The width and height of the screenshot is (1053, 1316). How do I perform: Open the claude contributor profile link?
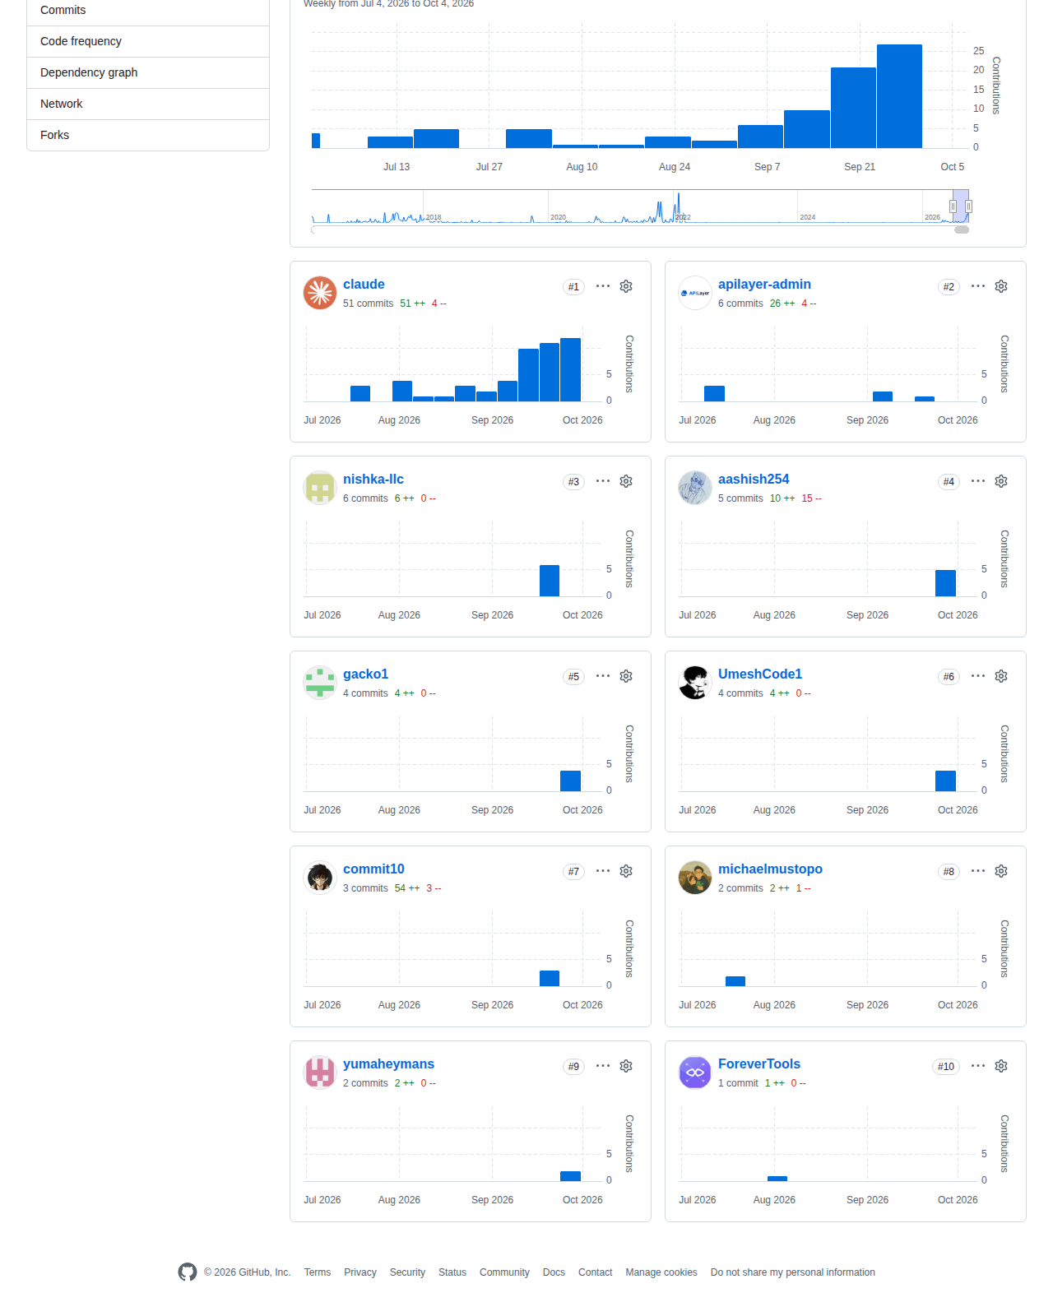click(364, 285)
